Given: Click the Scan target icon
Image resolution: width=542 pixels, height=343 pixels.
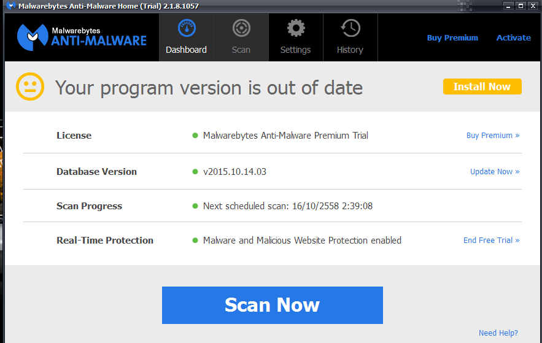Looking at the screenshot, I should [x=241, y=28].
